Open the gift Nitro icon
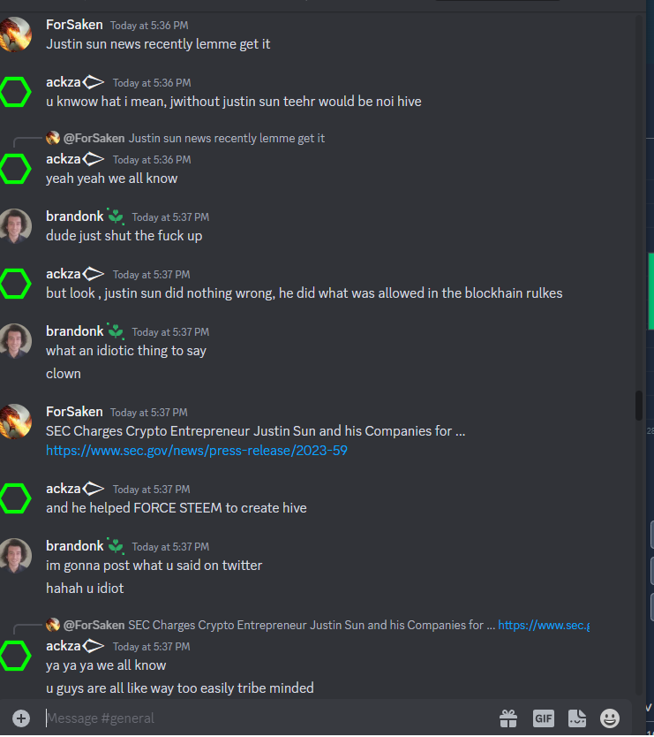Viewport: 654px width, 737px height. pos(508,718)
